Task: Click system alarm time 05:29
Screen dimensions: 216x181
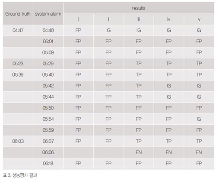Action: tap(48, 64)
